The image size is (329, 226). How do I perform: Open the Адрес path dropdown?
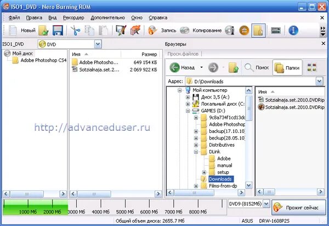tap(319, 82)
